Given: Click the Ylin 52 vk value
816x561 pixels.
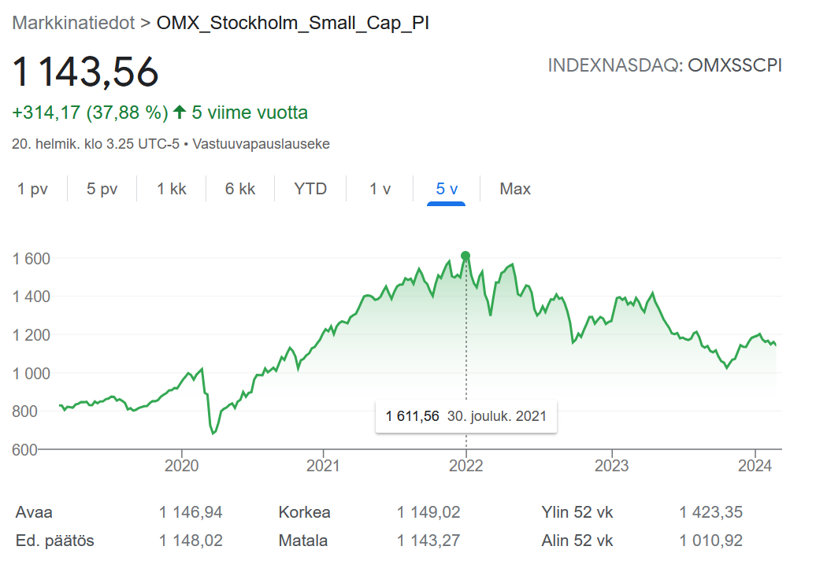Looking at the screenshot, I should [x=710, y=513].
